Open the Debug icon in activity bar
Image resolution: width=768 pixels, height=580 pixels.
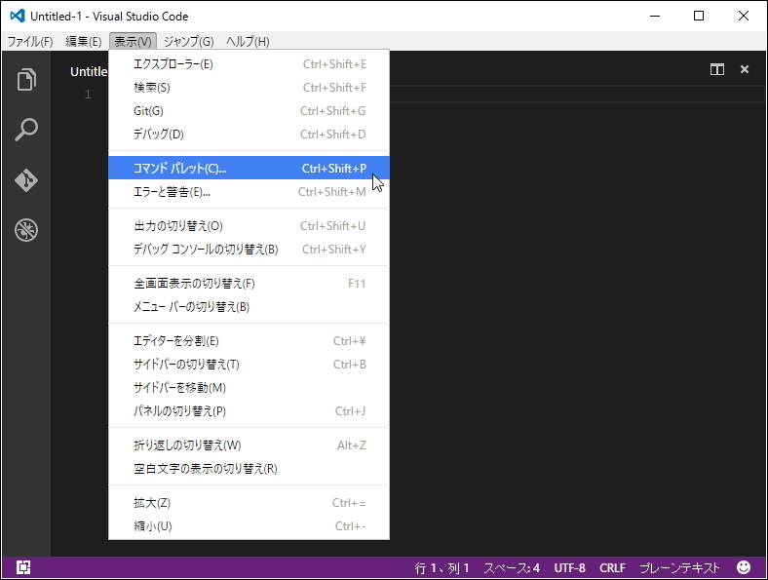(x=26, y=230)
